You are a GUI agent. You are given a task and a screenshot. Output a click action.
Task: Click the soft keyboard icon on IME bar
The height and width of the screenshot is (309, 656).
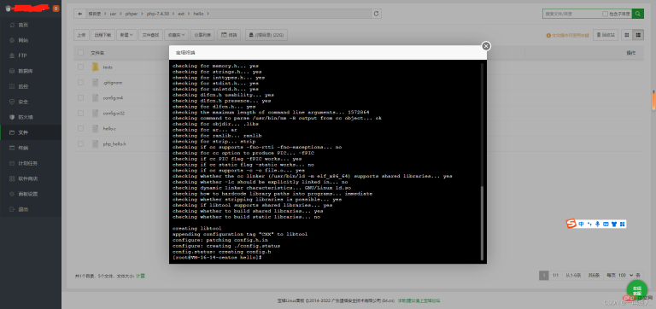pyautogui.click(x=606, y=224)
